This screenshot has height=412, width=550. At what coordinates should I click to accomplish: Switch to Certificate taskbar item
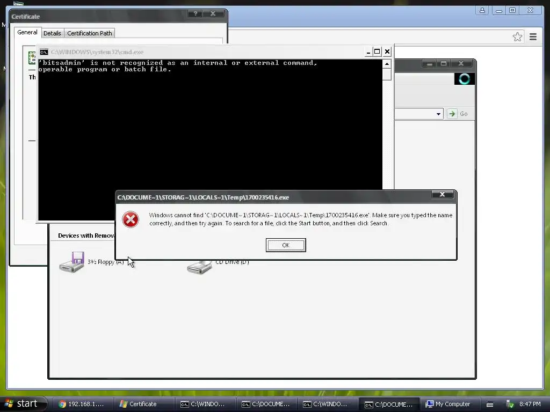[144, 404]
